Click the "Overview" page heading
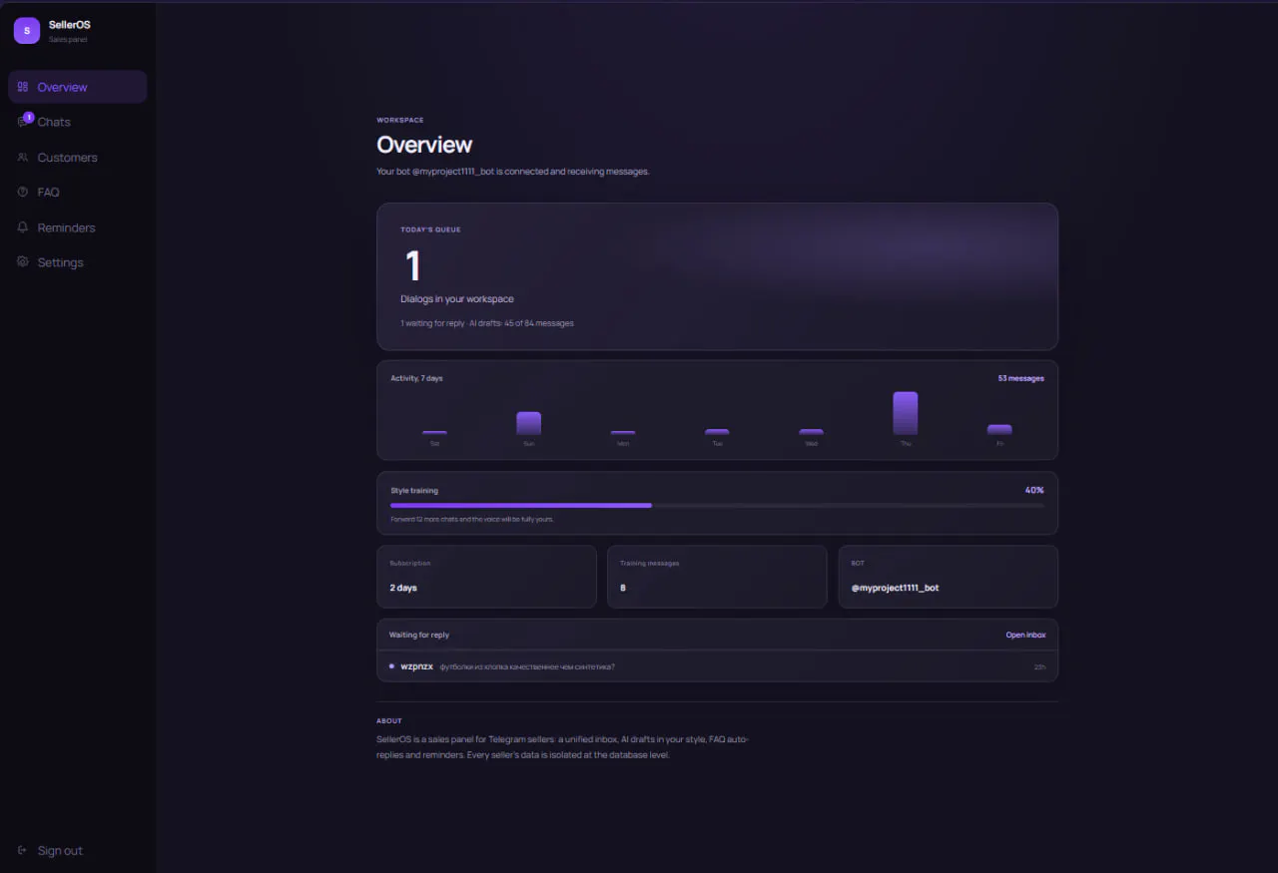Image resolution: width=1278 pixels, height=873 pixels. click(x=424, y=145)
